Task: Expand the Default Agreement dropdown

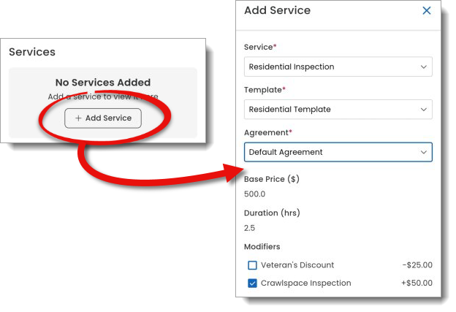Action: (x=337, y=152)
